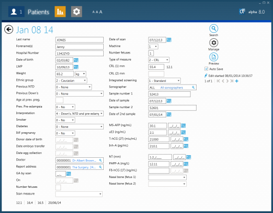Screen dimensions: 273x213
Task: Search address using Report address magnifier
Action: tap(100, 167)
